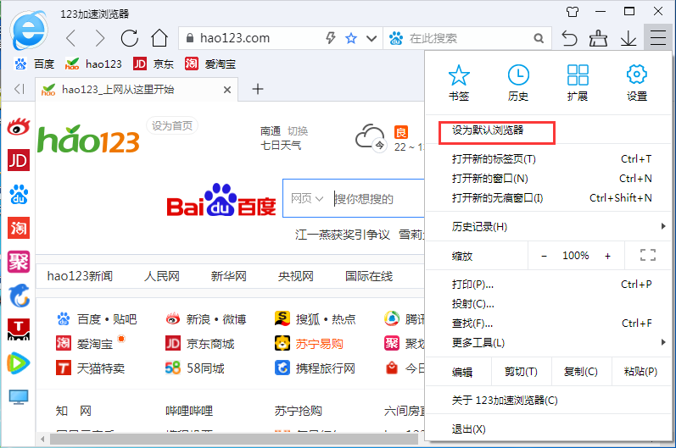
Task: Open the skin shirt icon in title bar
Action: pyautogui.click(x=573, y=12)
